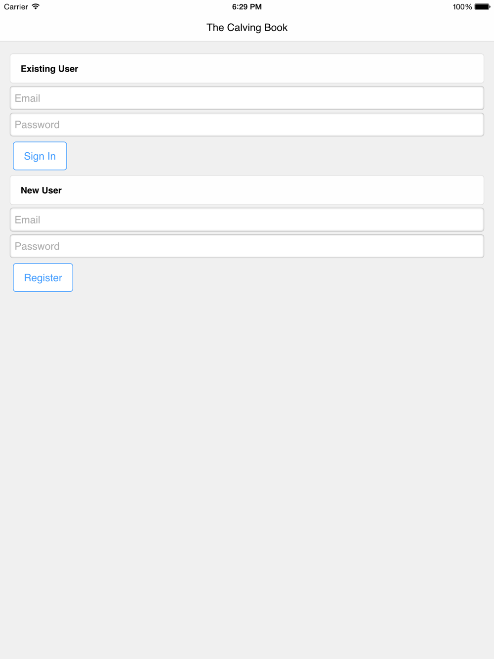The width and height of the screenshot is (494, 659).
Task: Focus the New User Password field
Action: point(247,246)
